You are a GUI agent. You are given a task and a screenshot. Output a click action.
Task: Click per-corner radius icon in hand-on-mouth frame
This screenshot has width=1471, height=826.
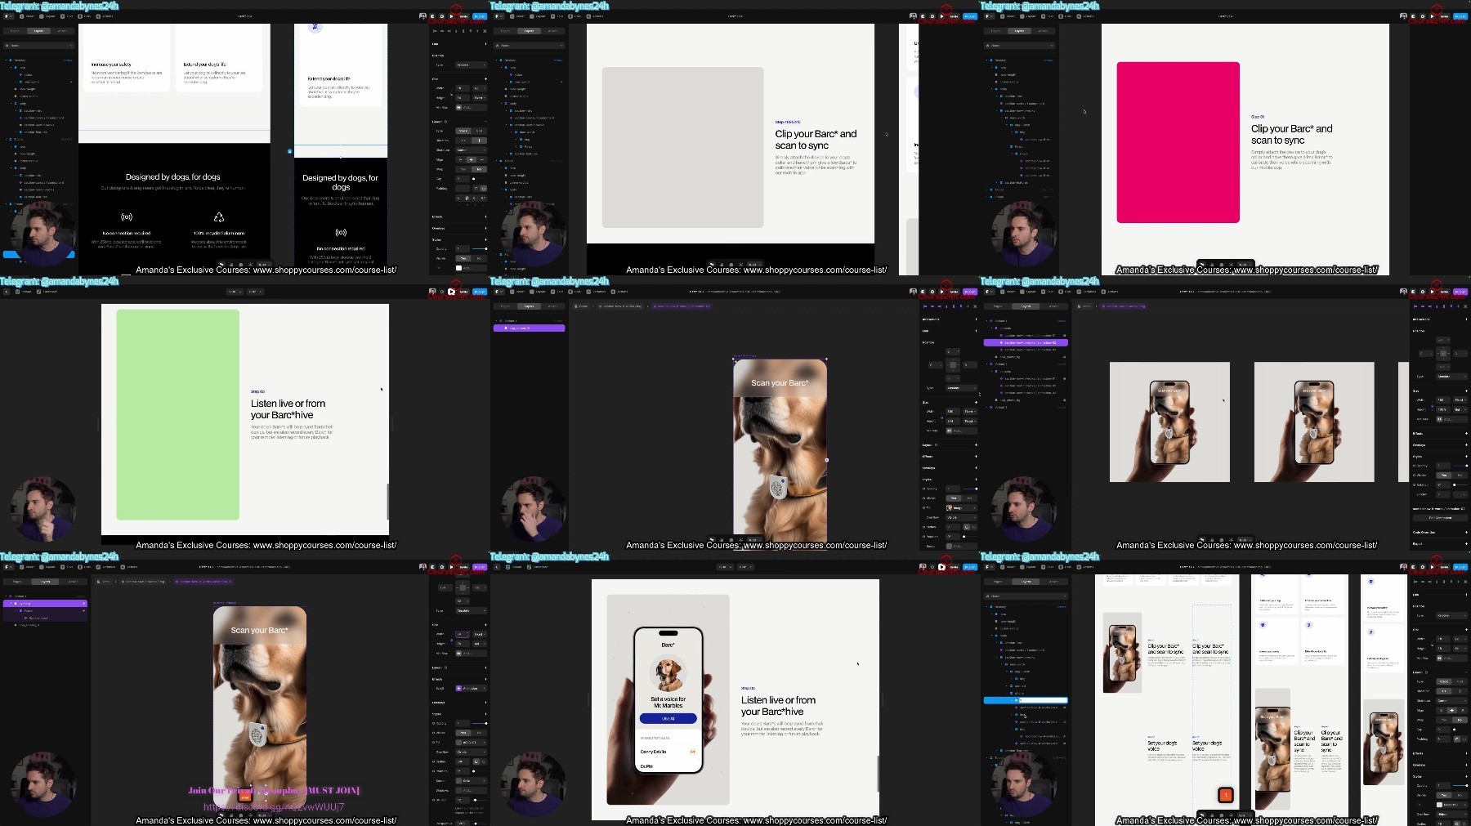point(974,527)
